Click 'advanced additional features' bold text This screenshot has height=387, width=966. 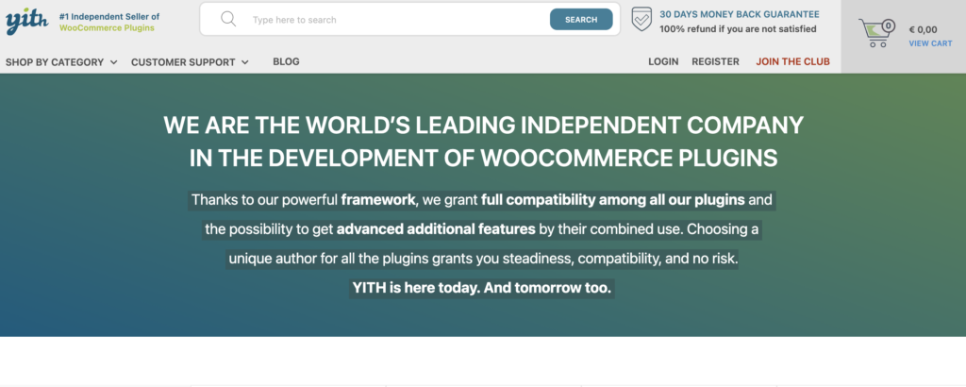[436, 230]
